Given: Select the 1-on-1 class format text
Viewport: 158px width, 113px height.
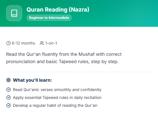Looking at the screenshot, I should [51, 43].
